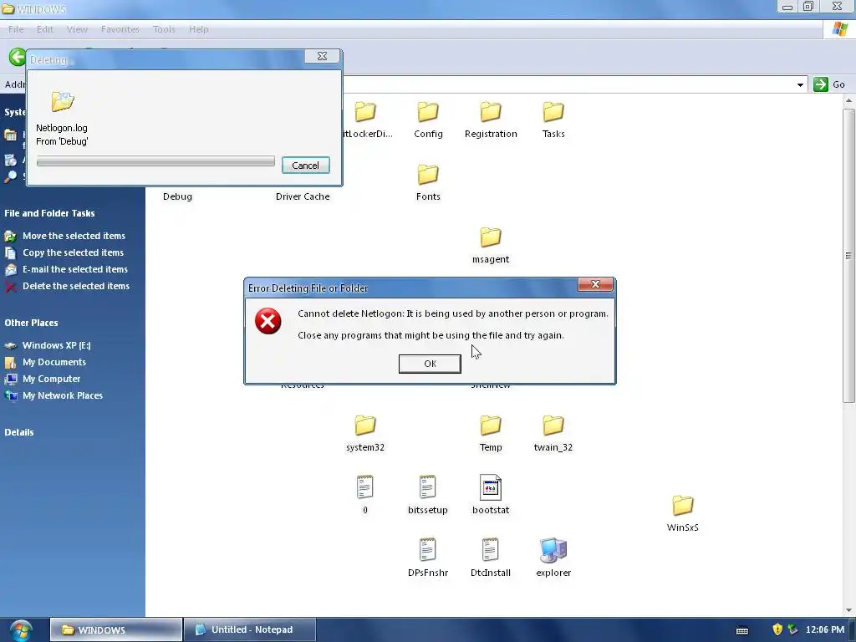Click the 12:06 PM clock
This screenshot has height=642, width=856.
[825, 630]
